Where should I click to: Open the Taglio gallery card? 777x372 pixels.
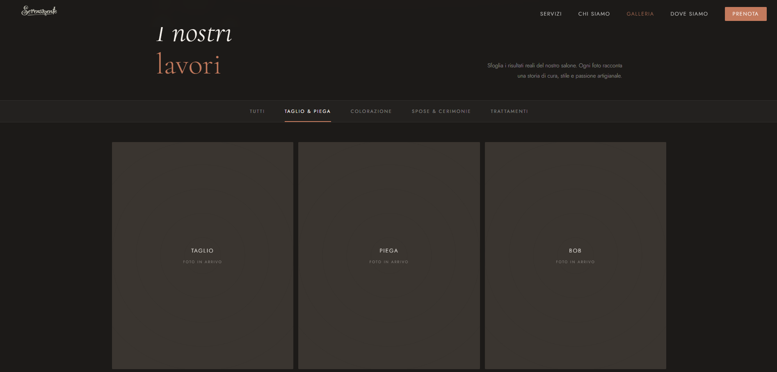click(202, 205)
